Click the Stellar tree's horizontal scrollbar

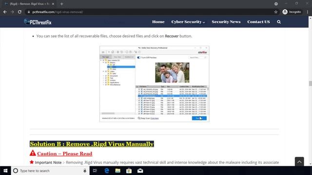point(108,113)
